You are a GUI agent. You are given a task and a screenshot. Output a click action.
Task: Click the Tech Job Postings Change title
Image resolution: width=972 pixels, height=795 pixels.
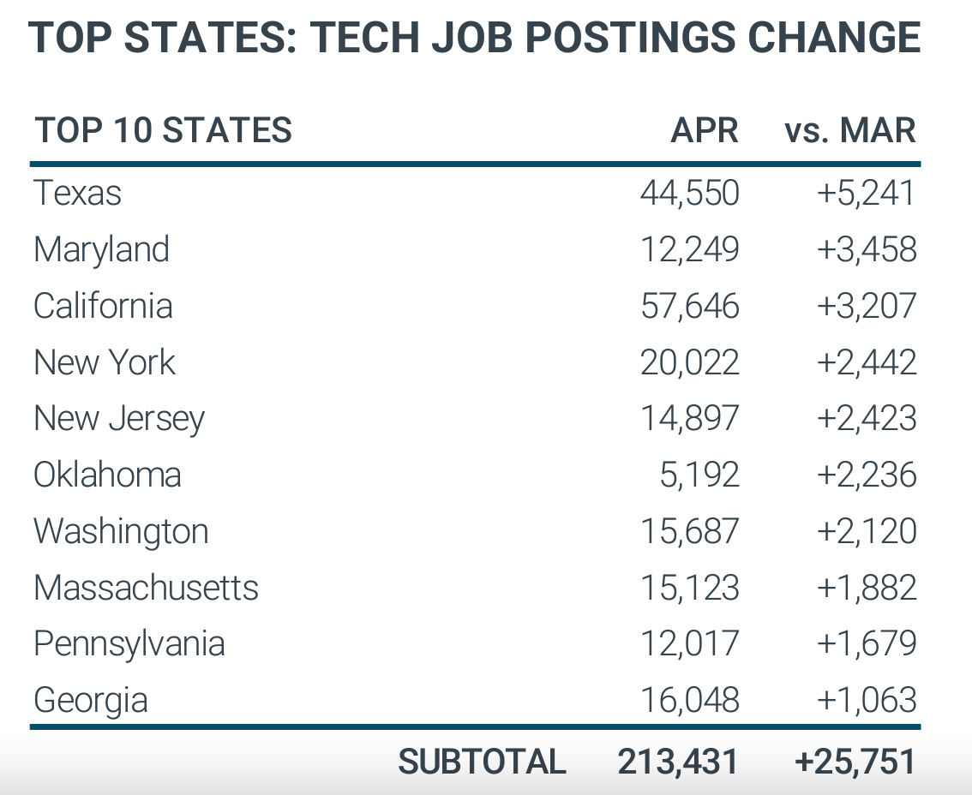(474, 37)
